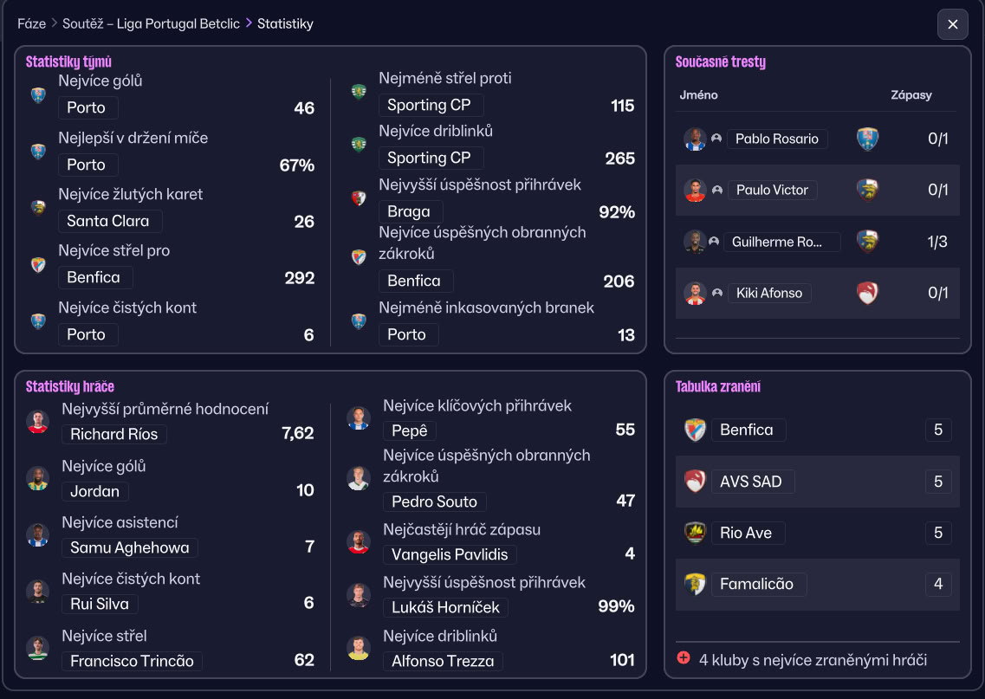Screen dimensions: 985x699
Task: Click Rio Ave badge in injury table
Action: [695, 533]
